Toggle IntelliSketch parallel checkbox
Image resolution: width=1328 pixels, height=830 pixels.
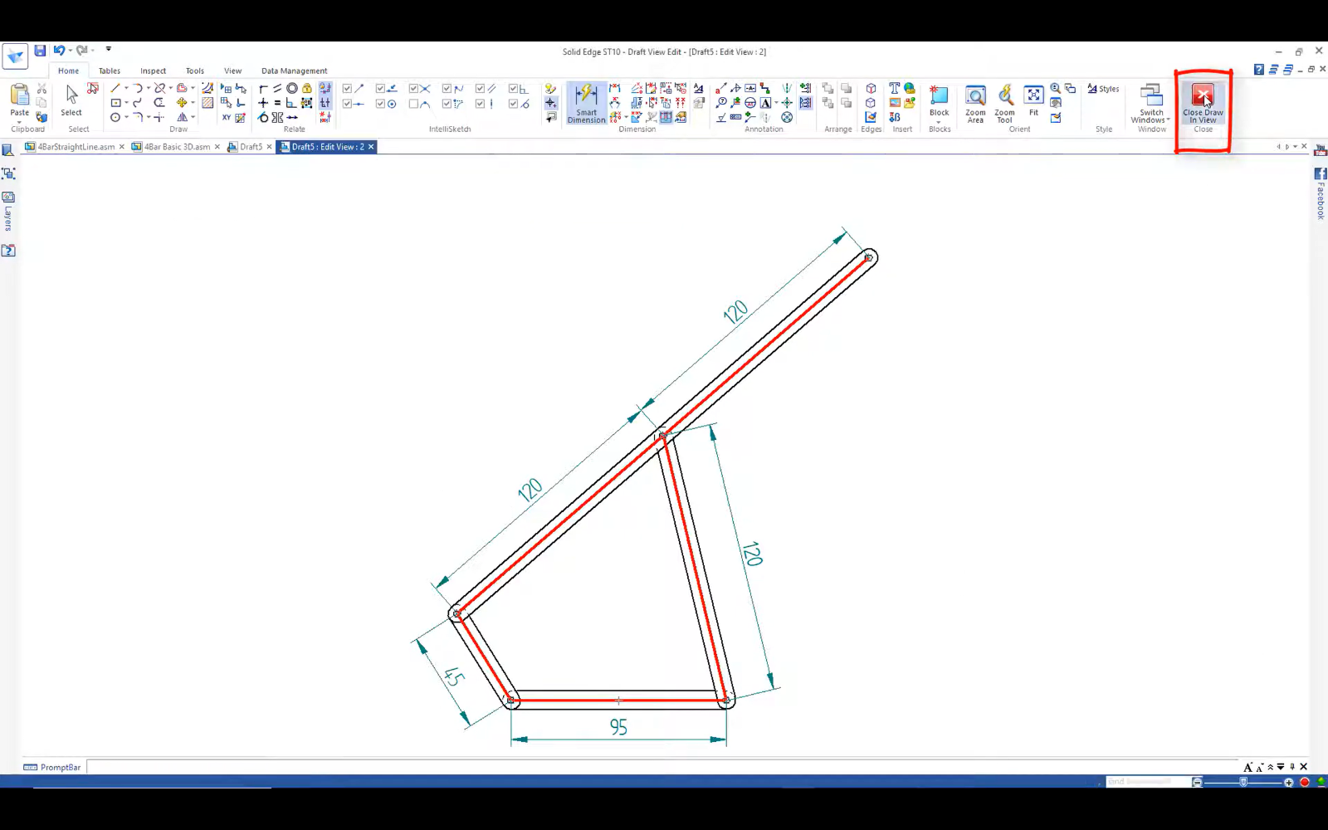click(x=480, y=88)
